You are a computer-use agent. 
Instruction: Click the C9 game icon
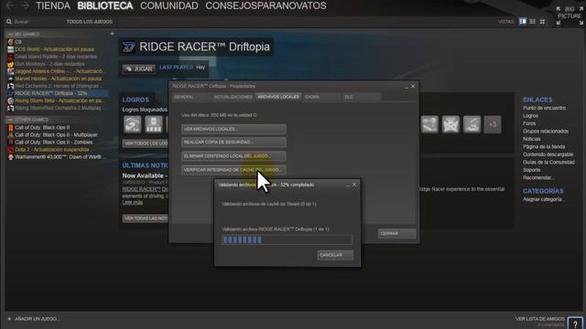[10, 42]
